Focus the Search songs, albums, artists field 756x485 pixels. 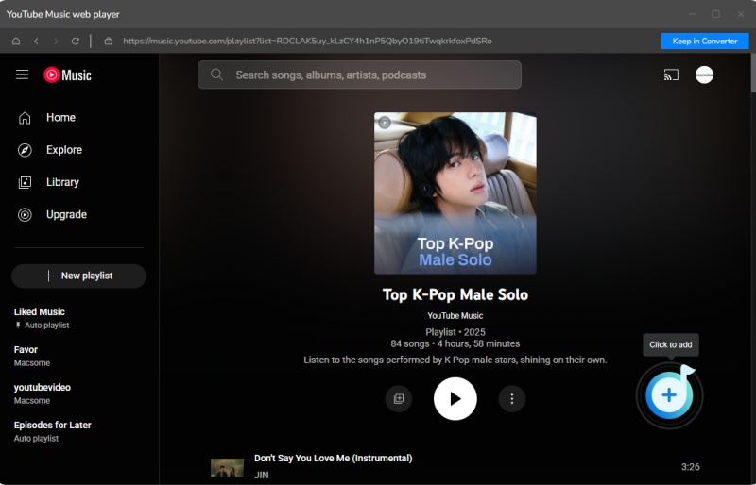coord(359,75)
